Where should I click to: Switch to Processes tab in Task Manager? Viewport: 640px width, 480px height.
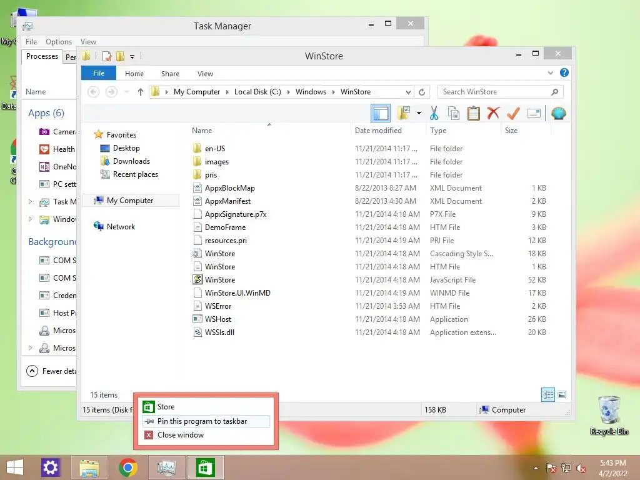tap(42, 56)
